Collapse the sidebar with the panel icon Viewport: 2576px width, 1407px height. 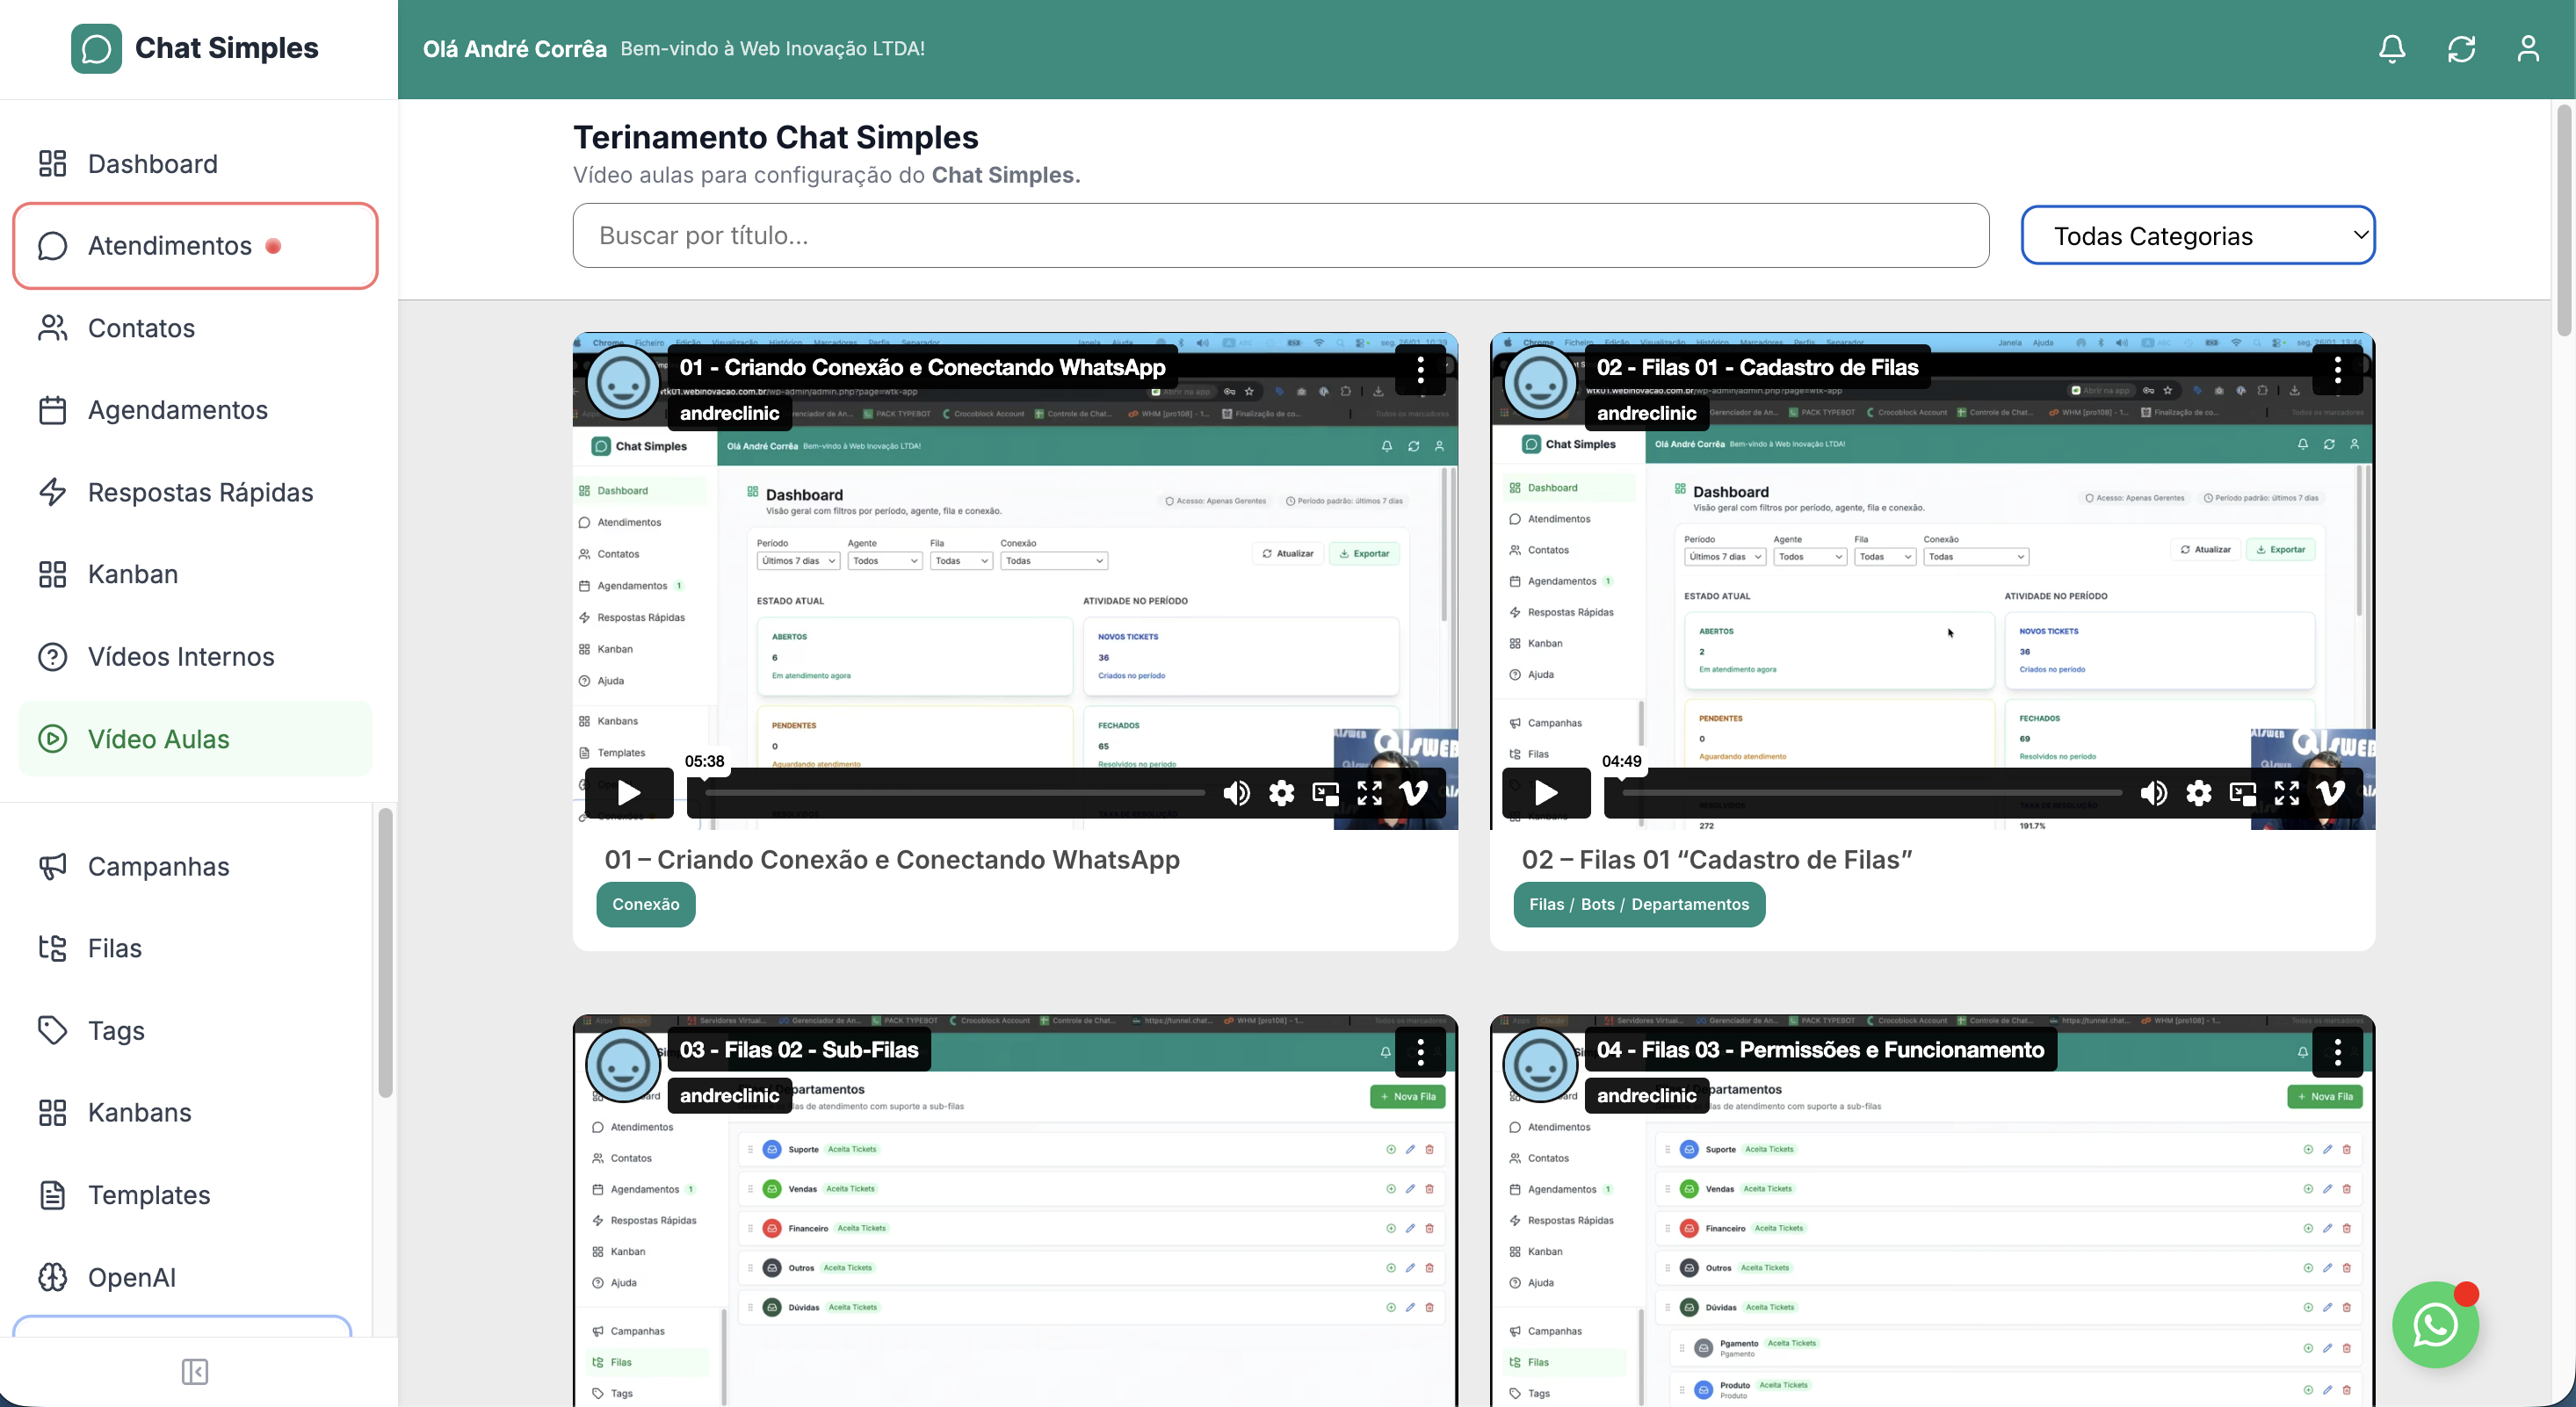195,1371
